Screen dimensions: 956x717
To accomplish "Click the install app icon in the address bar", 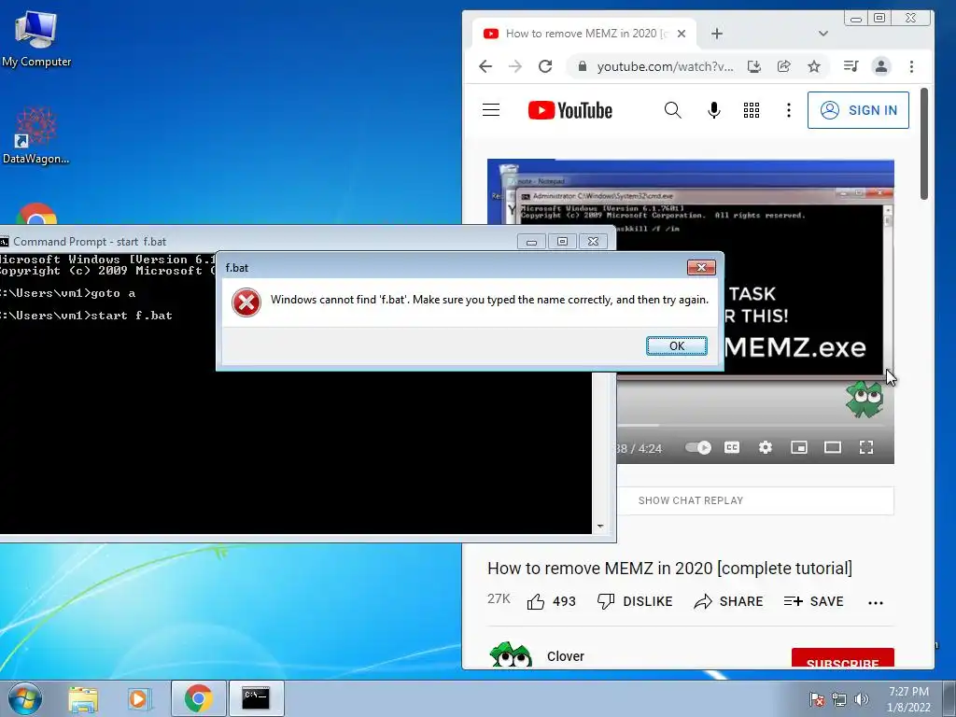I will 754,66.
